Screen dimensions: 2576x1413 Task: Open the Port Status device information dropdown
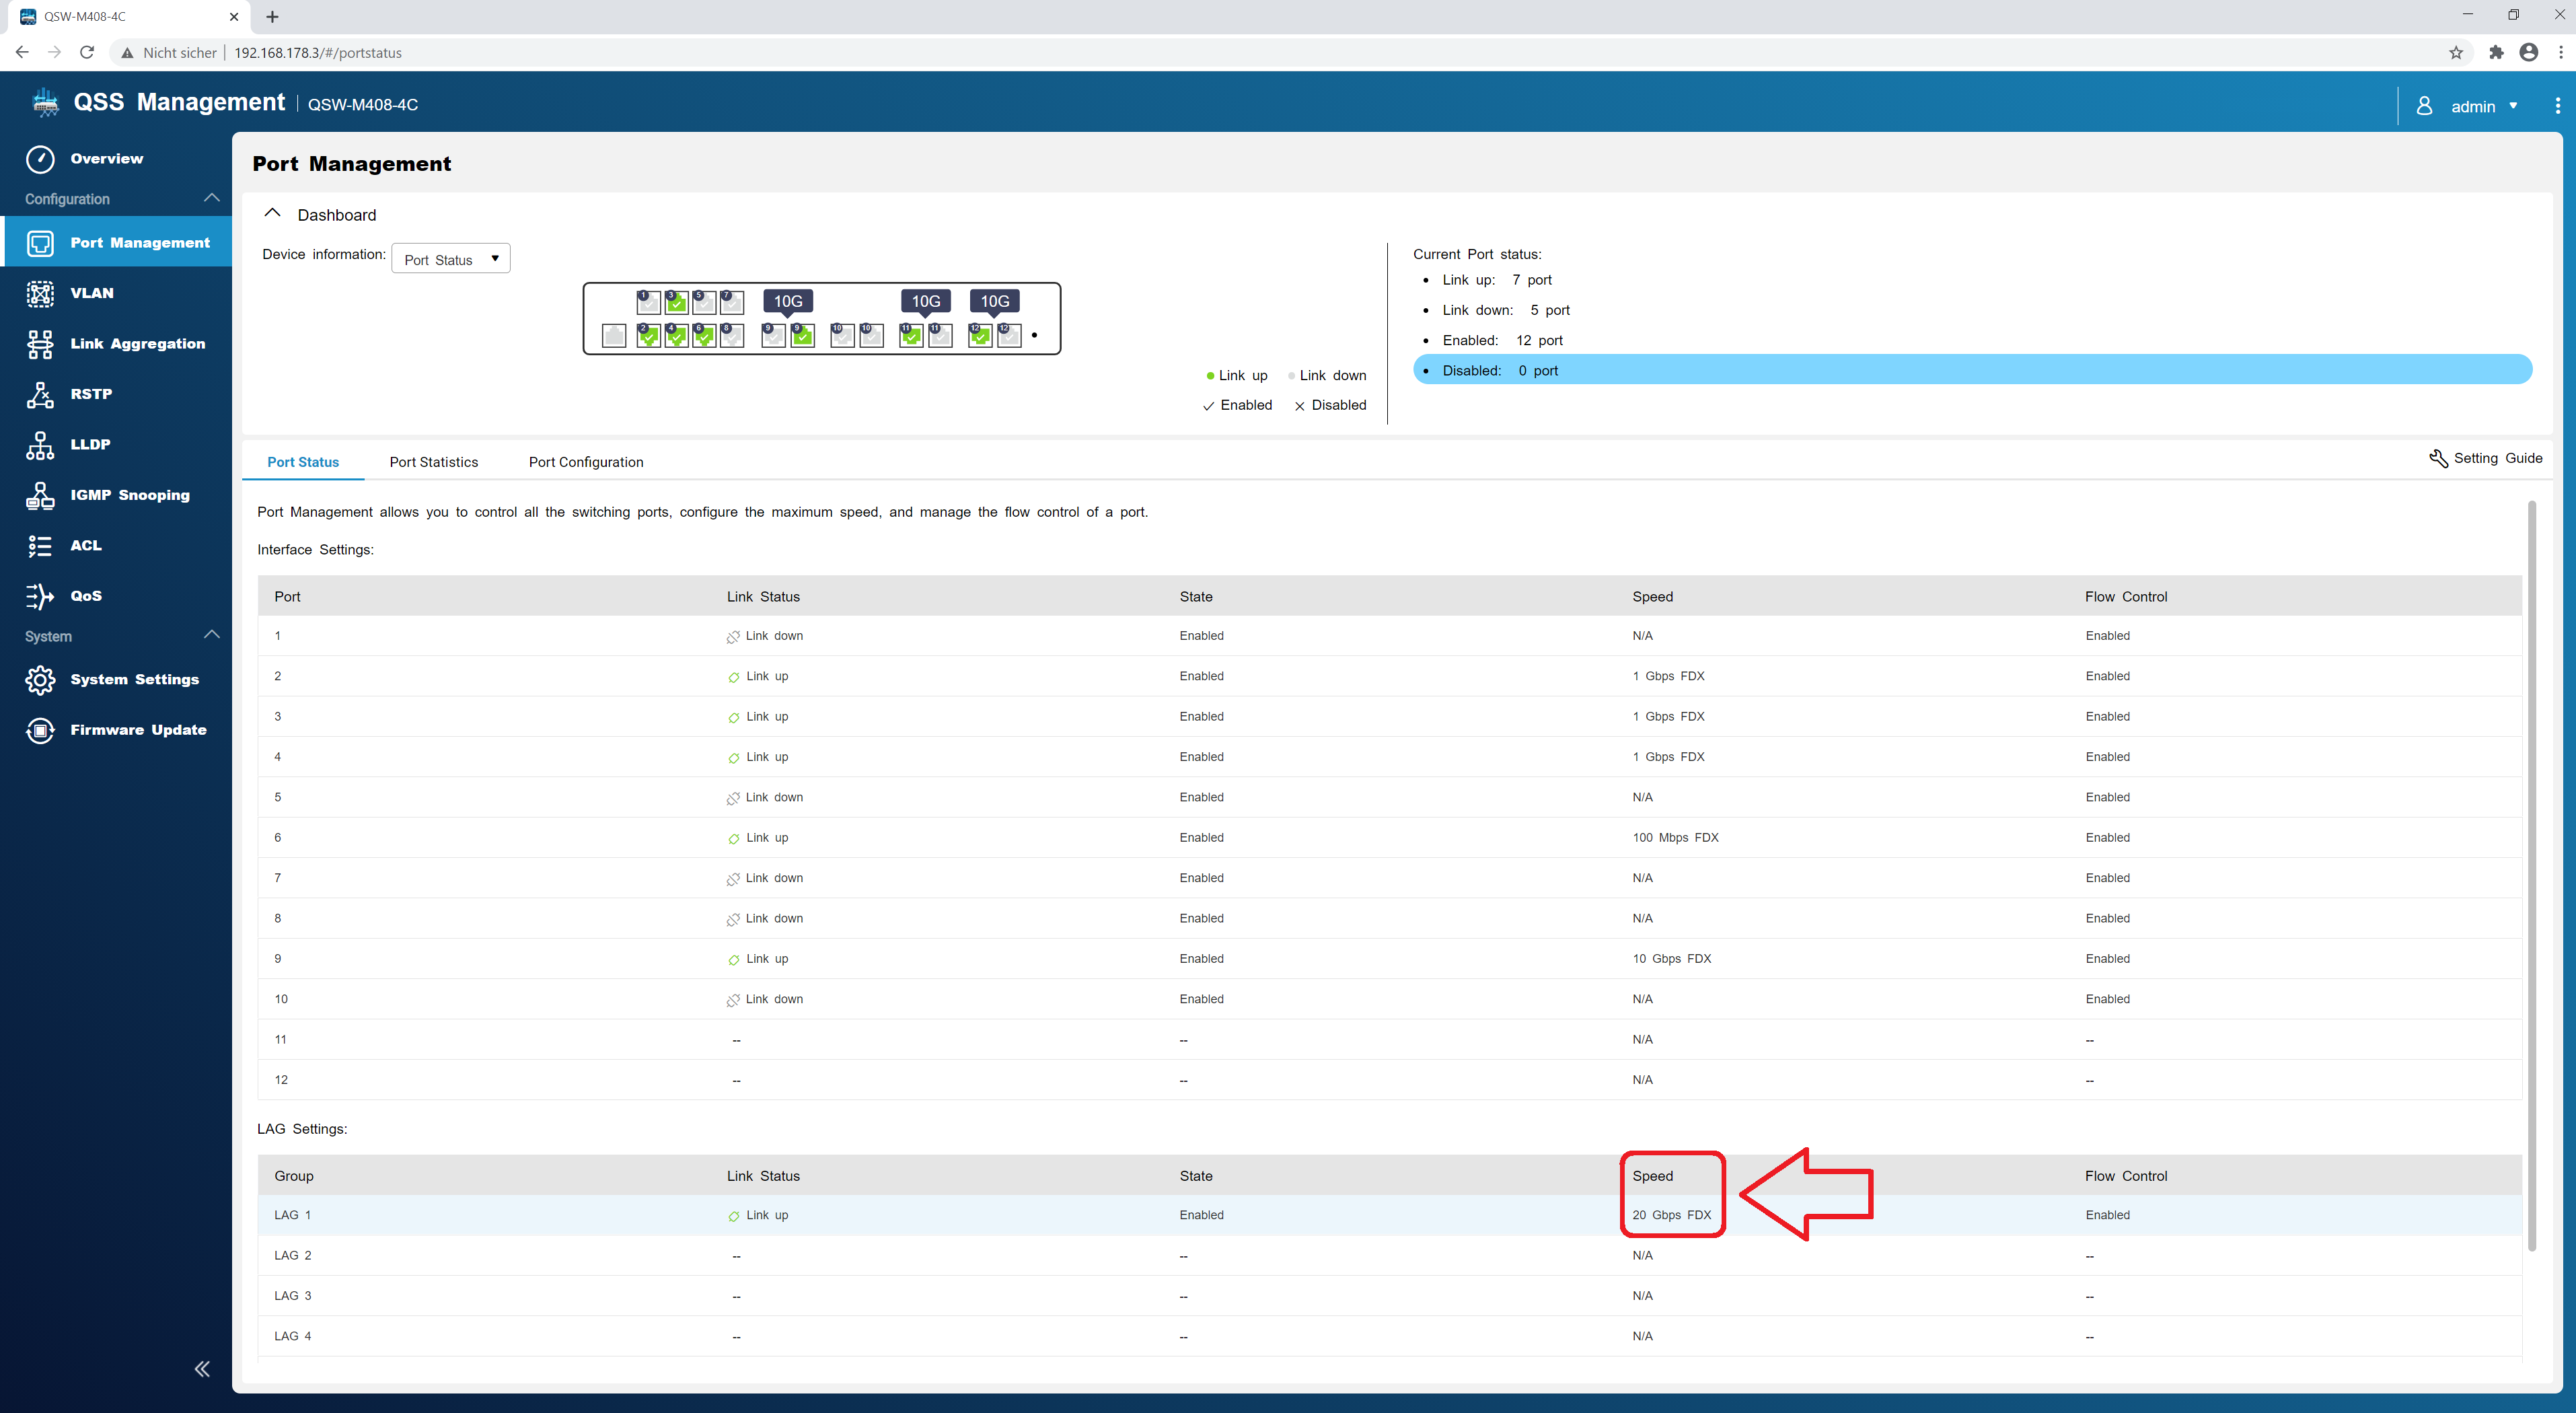(x=451, y=259)
